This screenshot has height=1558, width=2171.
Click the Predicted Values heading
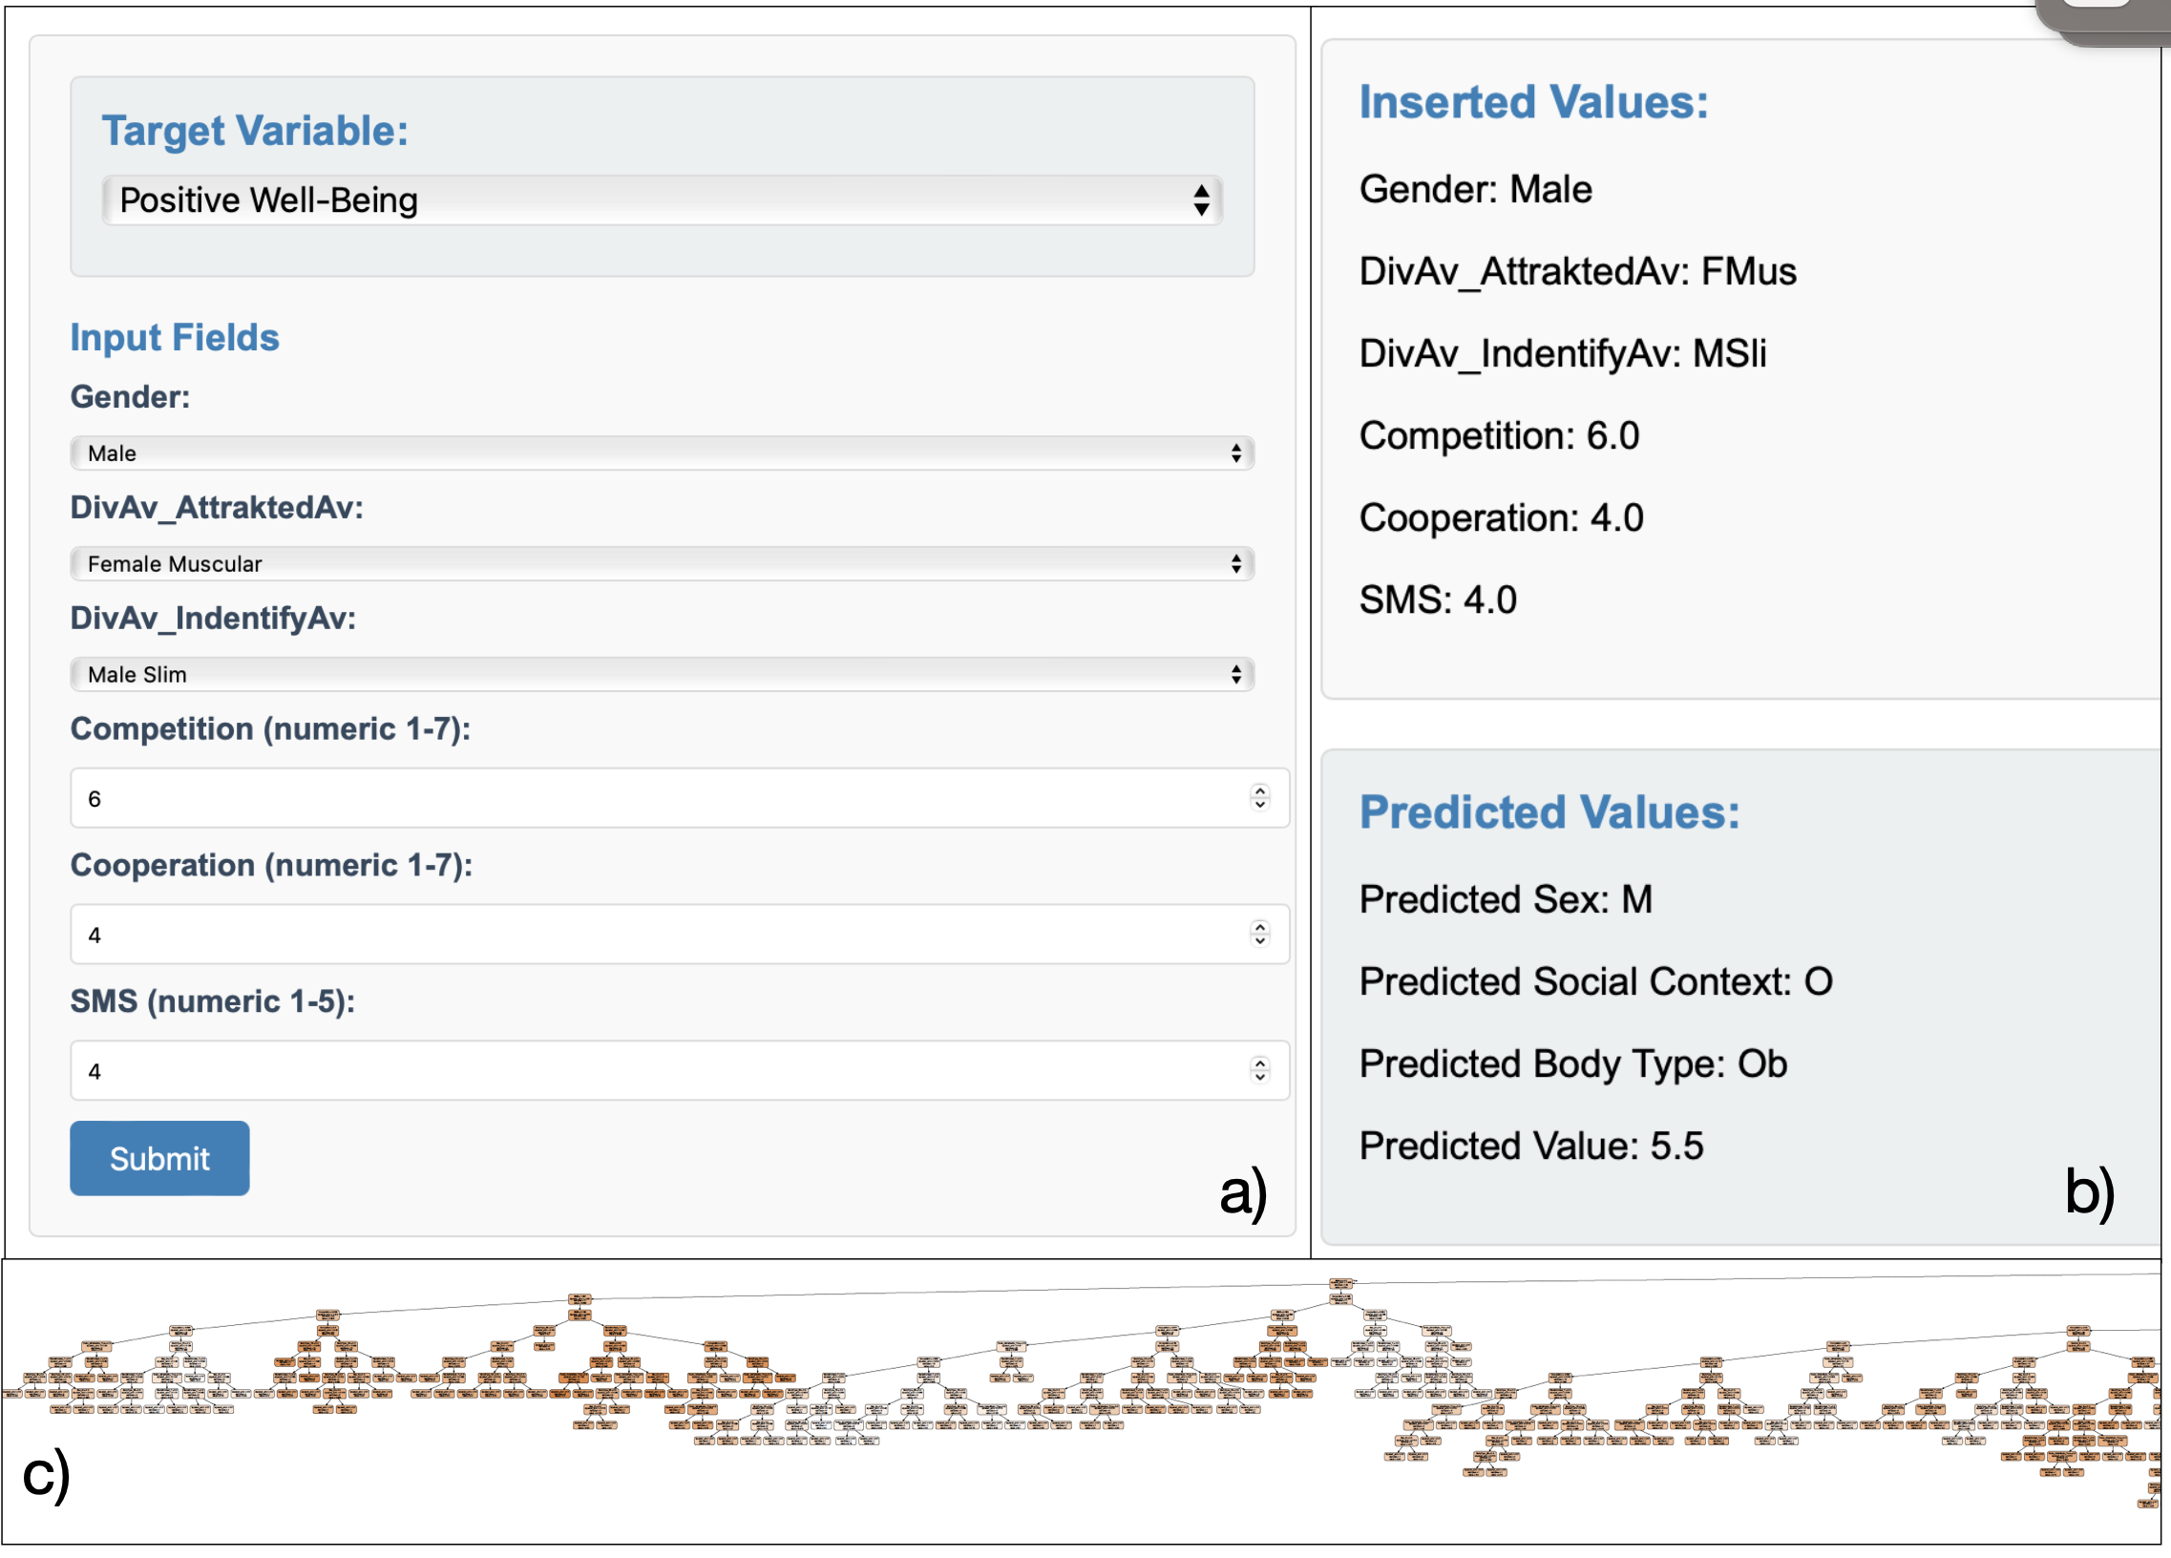coord(1549,812)
